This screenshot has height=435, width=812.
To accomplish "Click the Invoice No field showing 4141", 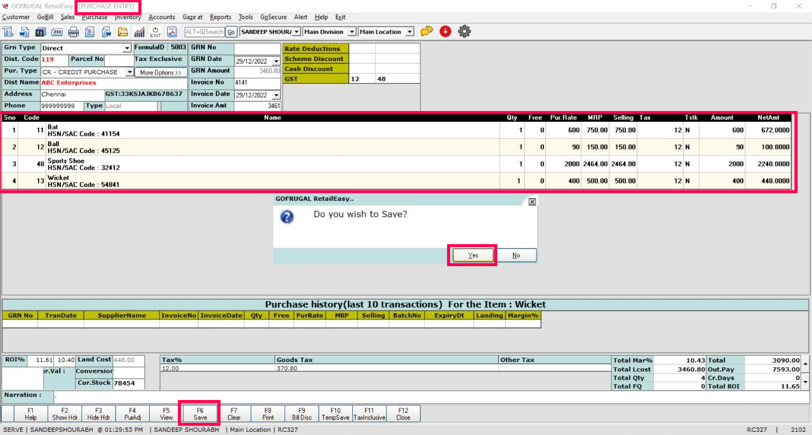I will [x=257, y=83].
